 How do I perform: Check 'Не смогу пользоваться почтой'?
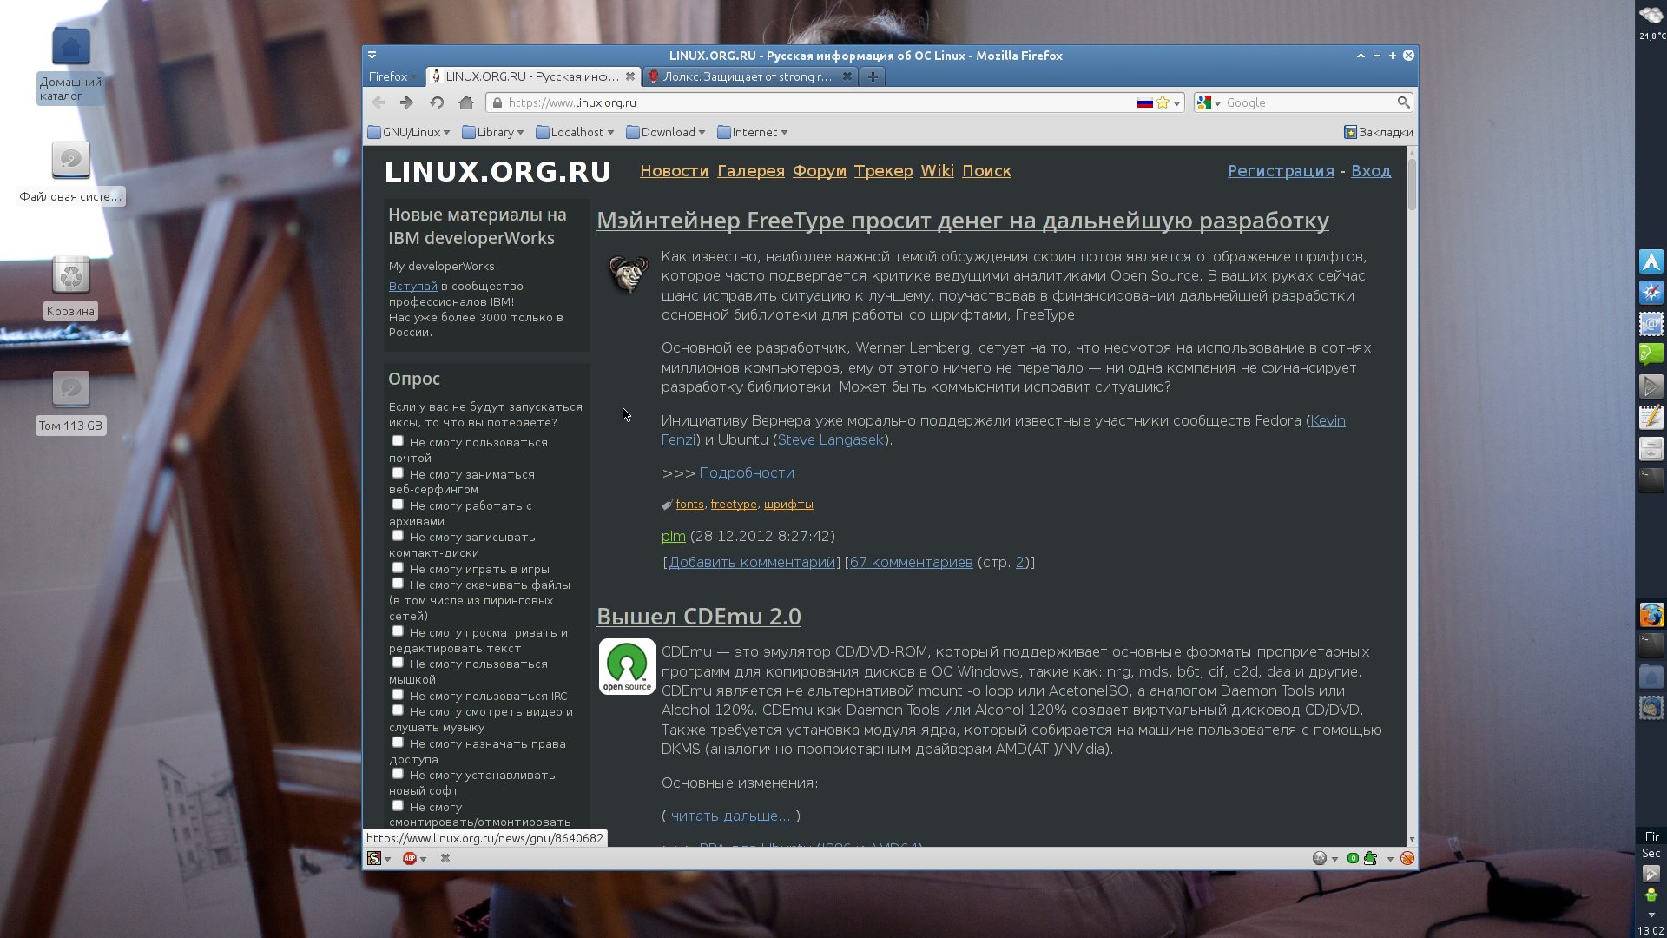(x=398, y=441)
